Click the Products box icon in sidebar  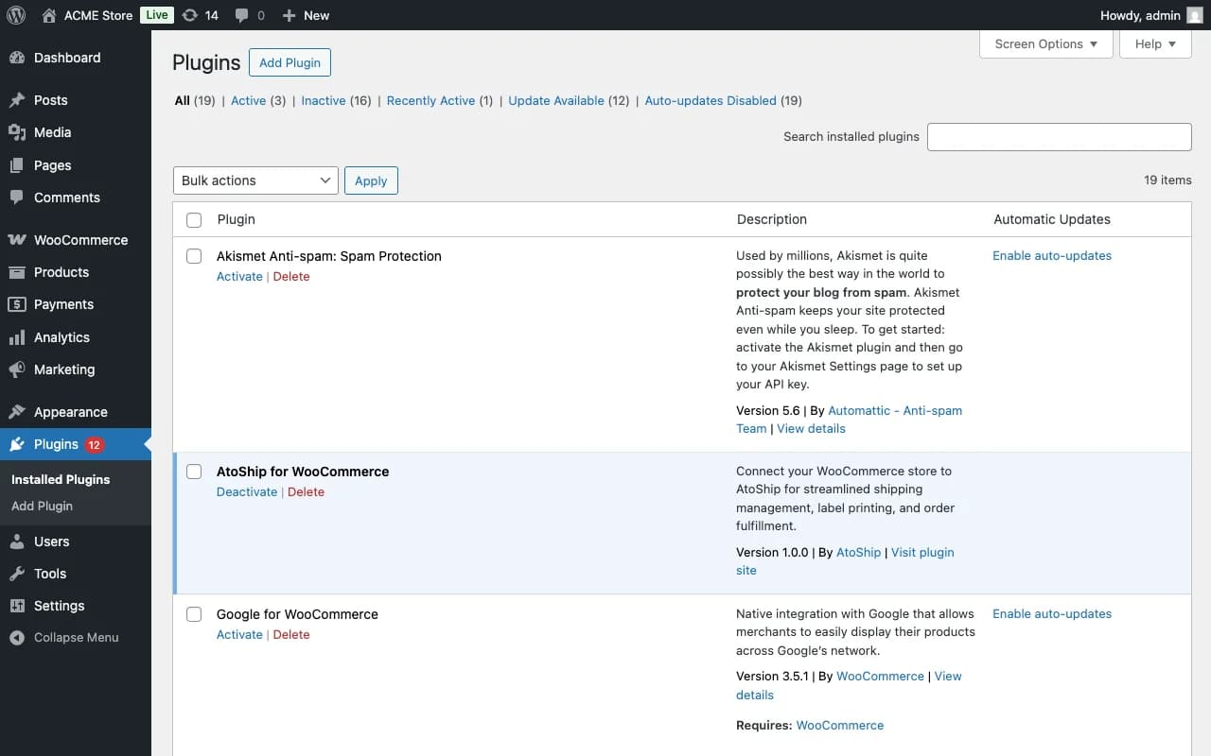coord(17,272)
